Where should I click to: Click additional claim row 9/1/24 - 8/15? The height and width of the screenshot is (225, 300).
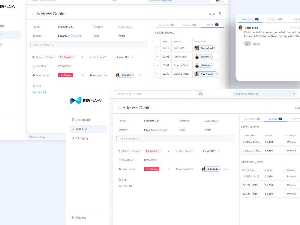(x=270, y=185)
